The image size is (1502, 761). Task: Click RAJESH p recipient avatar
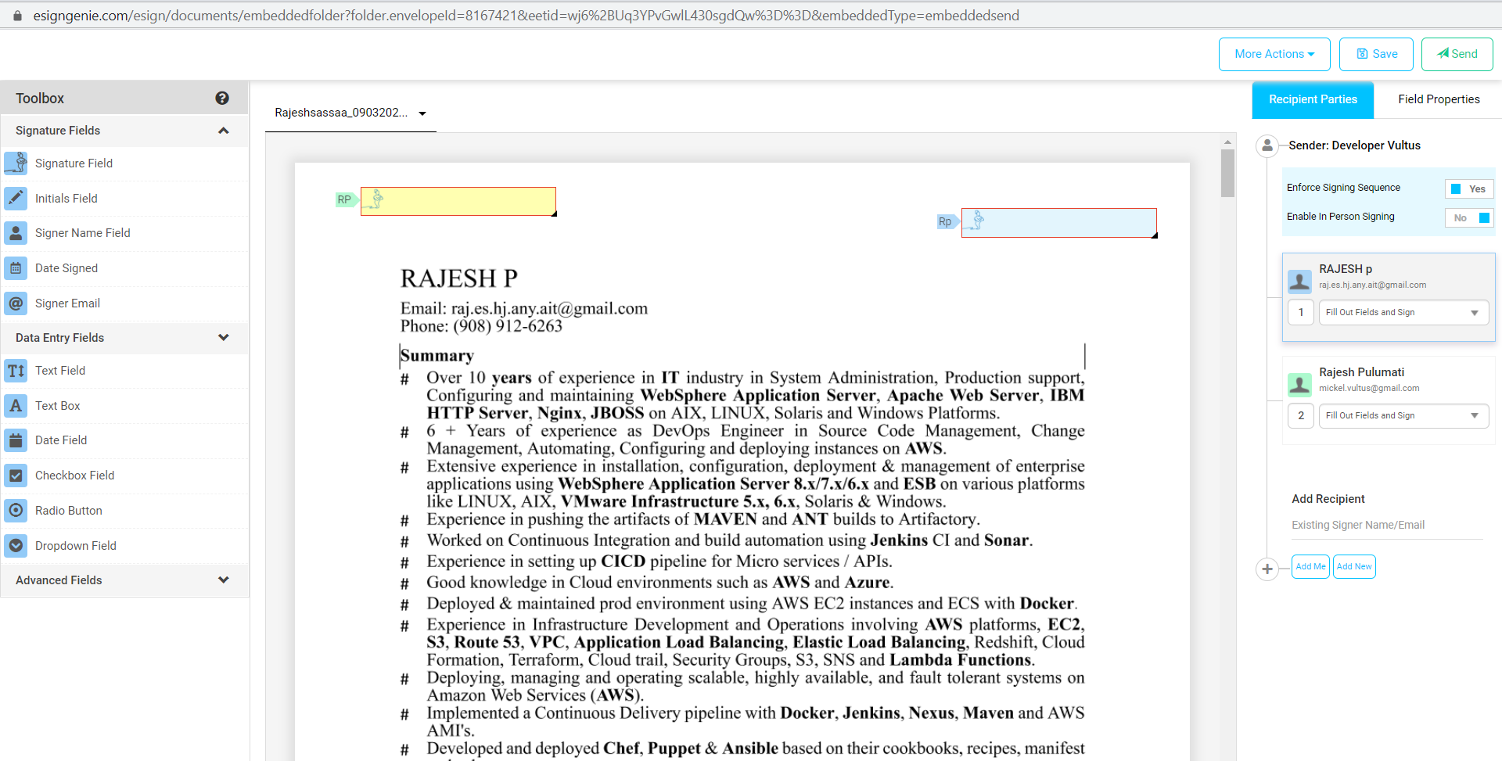pos(1299,281)
